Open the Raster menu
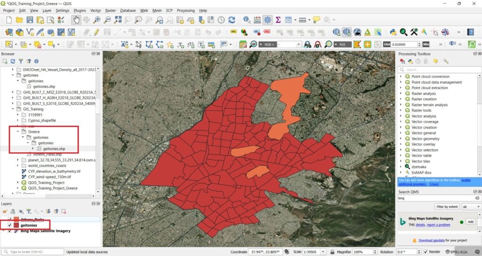This screenshot has height=256, width=482. [x=110, y=10]
